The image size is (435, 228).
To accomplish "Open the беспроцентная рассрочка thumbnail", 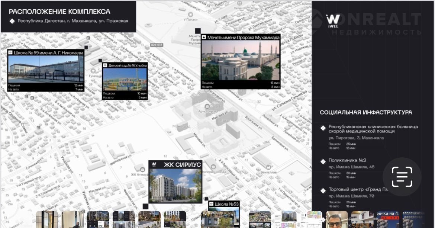I will click(413, 219).
